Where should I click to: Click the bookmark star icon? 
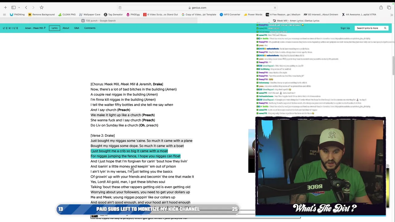coord(41,7)
